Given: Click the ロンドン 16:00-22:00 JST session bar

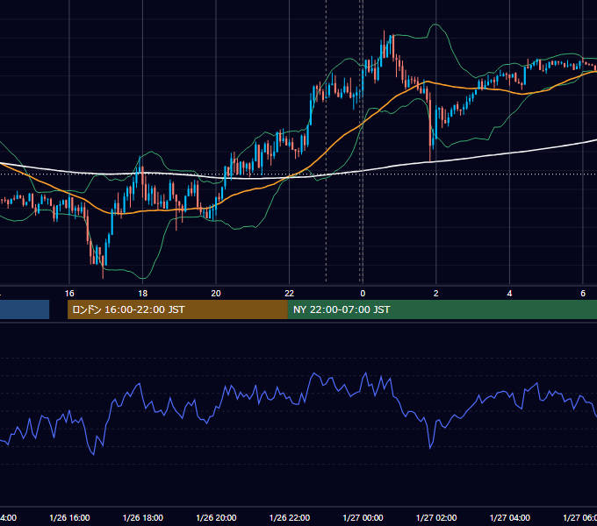Looking at the screenshot, I should click(177, 309).
